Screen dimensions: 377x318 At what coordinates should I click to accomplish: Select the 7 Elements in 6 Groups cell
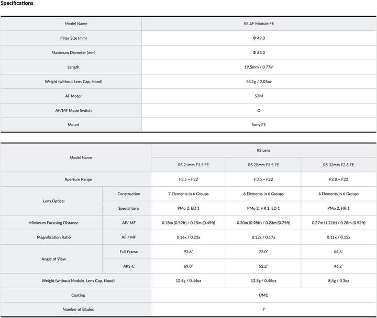(x=188, y=194)
